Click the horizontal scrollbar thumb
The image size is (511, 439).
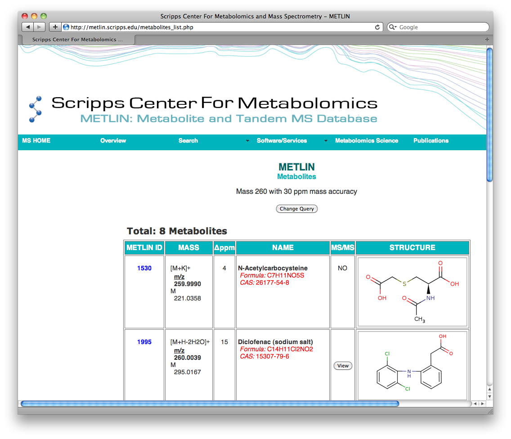(x=210, y=403)
